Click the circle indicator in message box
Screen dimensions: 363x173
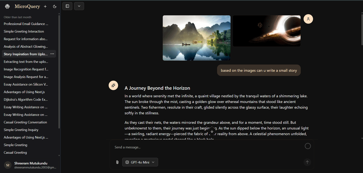tap(308, 146)
